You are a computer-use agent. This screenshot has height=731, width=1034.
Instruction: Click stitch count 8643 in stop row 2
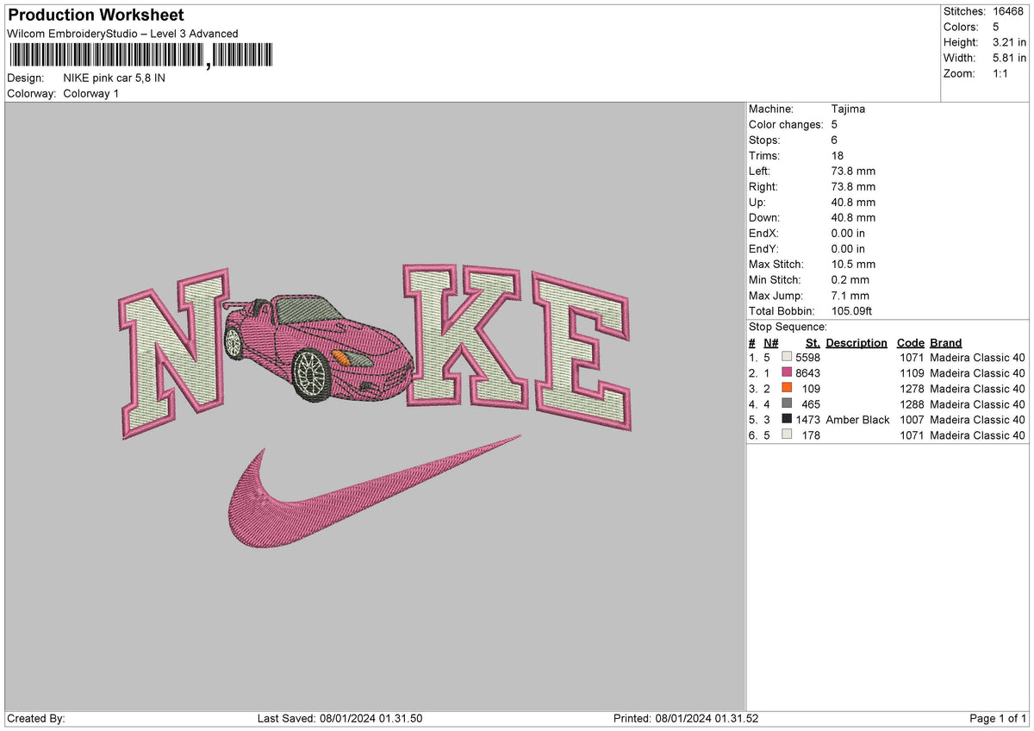coord(807,373)
